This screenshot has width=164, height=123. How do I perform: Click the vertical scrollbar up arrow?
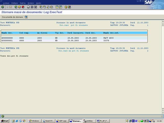[x=162, y=22]
